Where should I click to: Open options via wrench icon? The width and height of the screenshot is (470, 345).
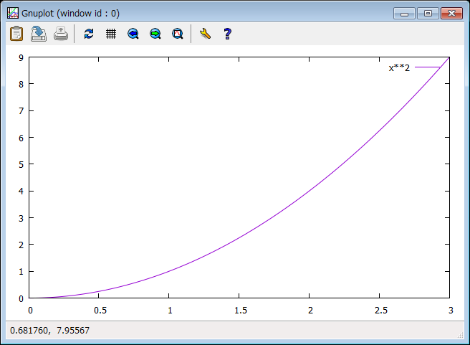pyautogui.click(x=206, y=34)
